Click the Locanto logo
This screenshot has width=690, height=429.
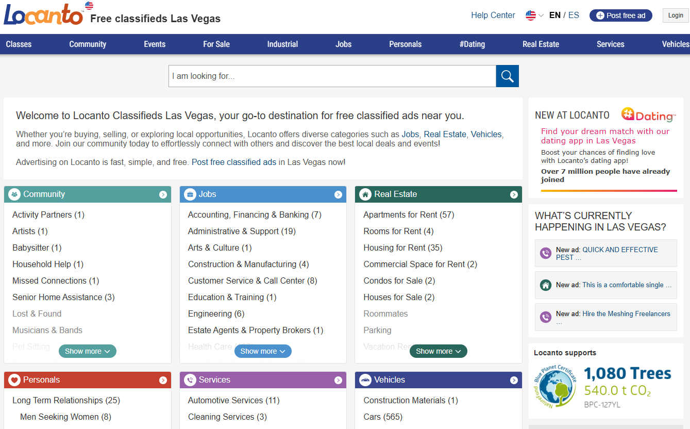pos(44,14)
